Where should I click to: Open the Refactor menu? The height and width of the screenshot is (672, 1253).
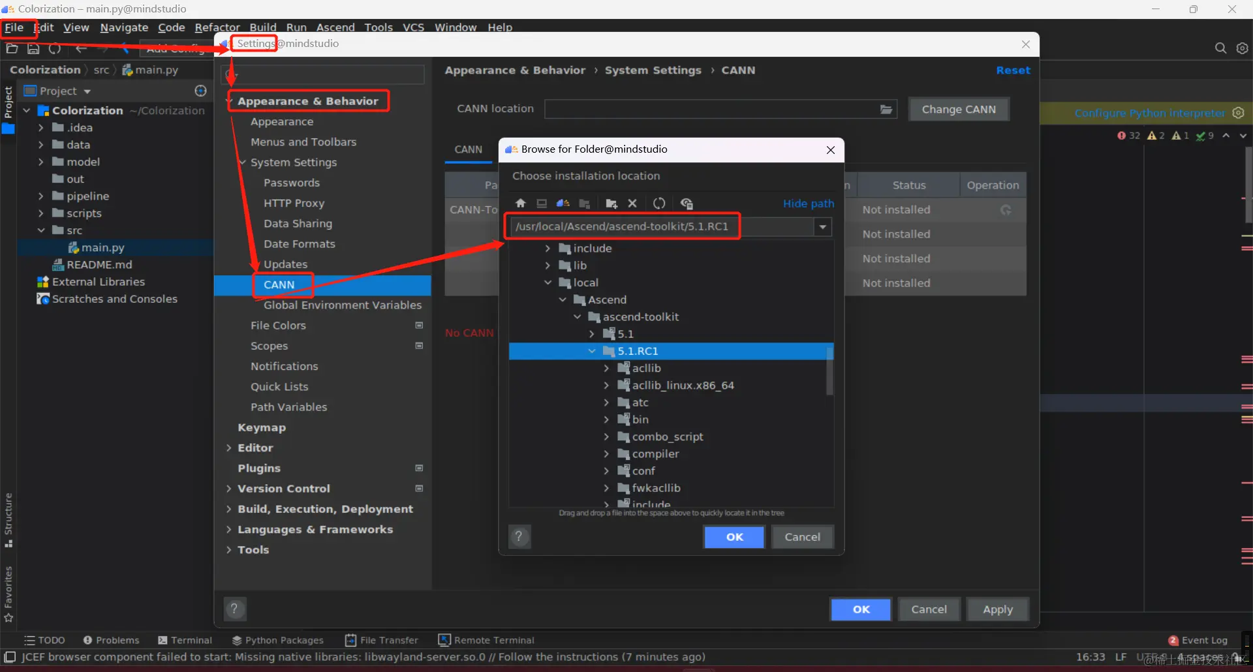(x=217, y=27)
